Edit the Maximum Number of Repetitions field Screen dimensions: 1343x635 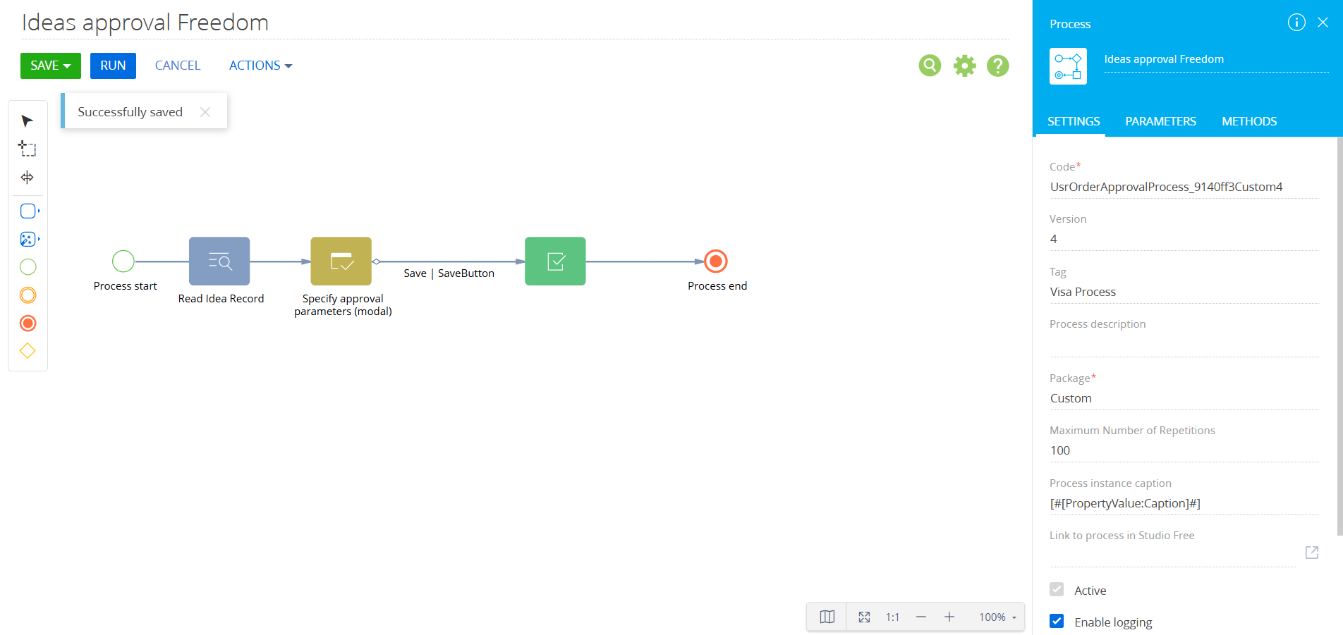(x=1184, y=450)
